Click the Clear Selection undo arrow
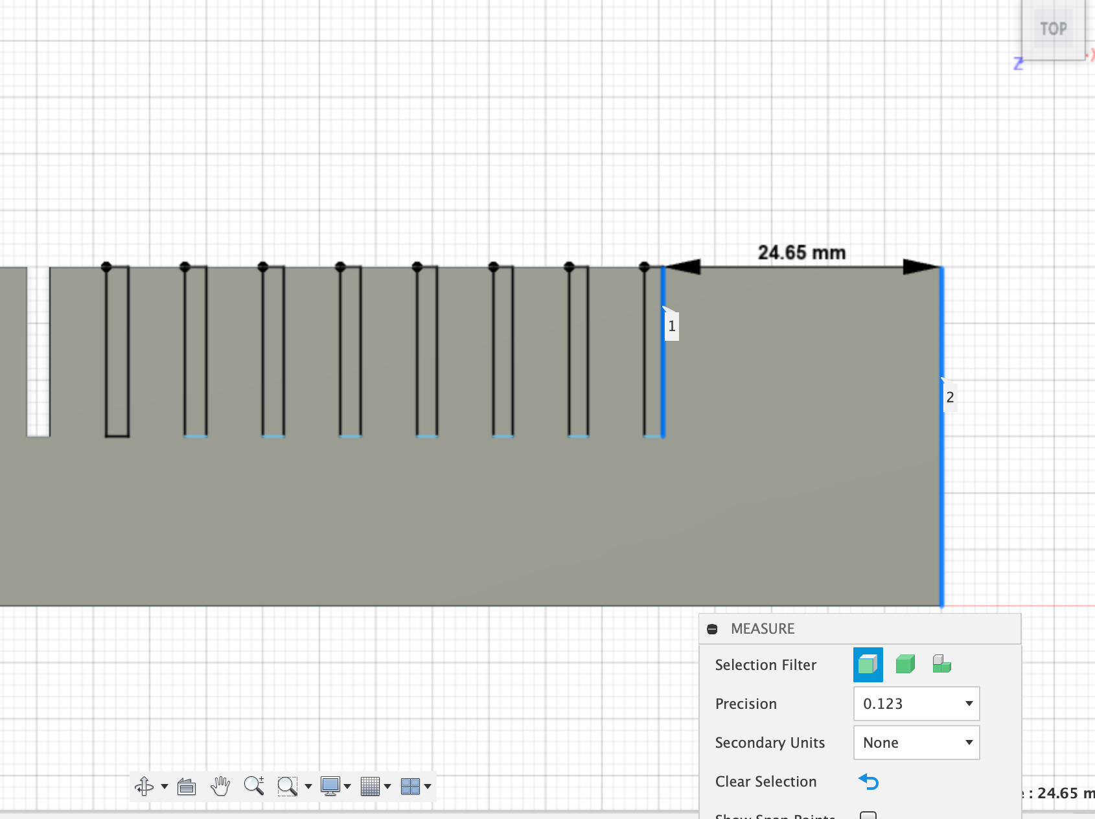 [868, 781]
